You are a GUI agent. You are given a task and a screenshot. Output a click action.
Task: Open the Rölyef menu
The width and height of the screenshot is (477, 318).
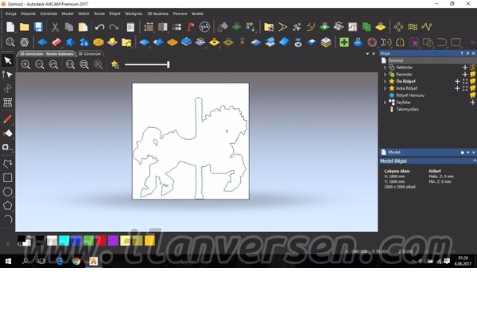point(114,14)
